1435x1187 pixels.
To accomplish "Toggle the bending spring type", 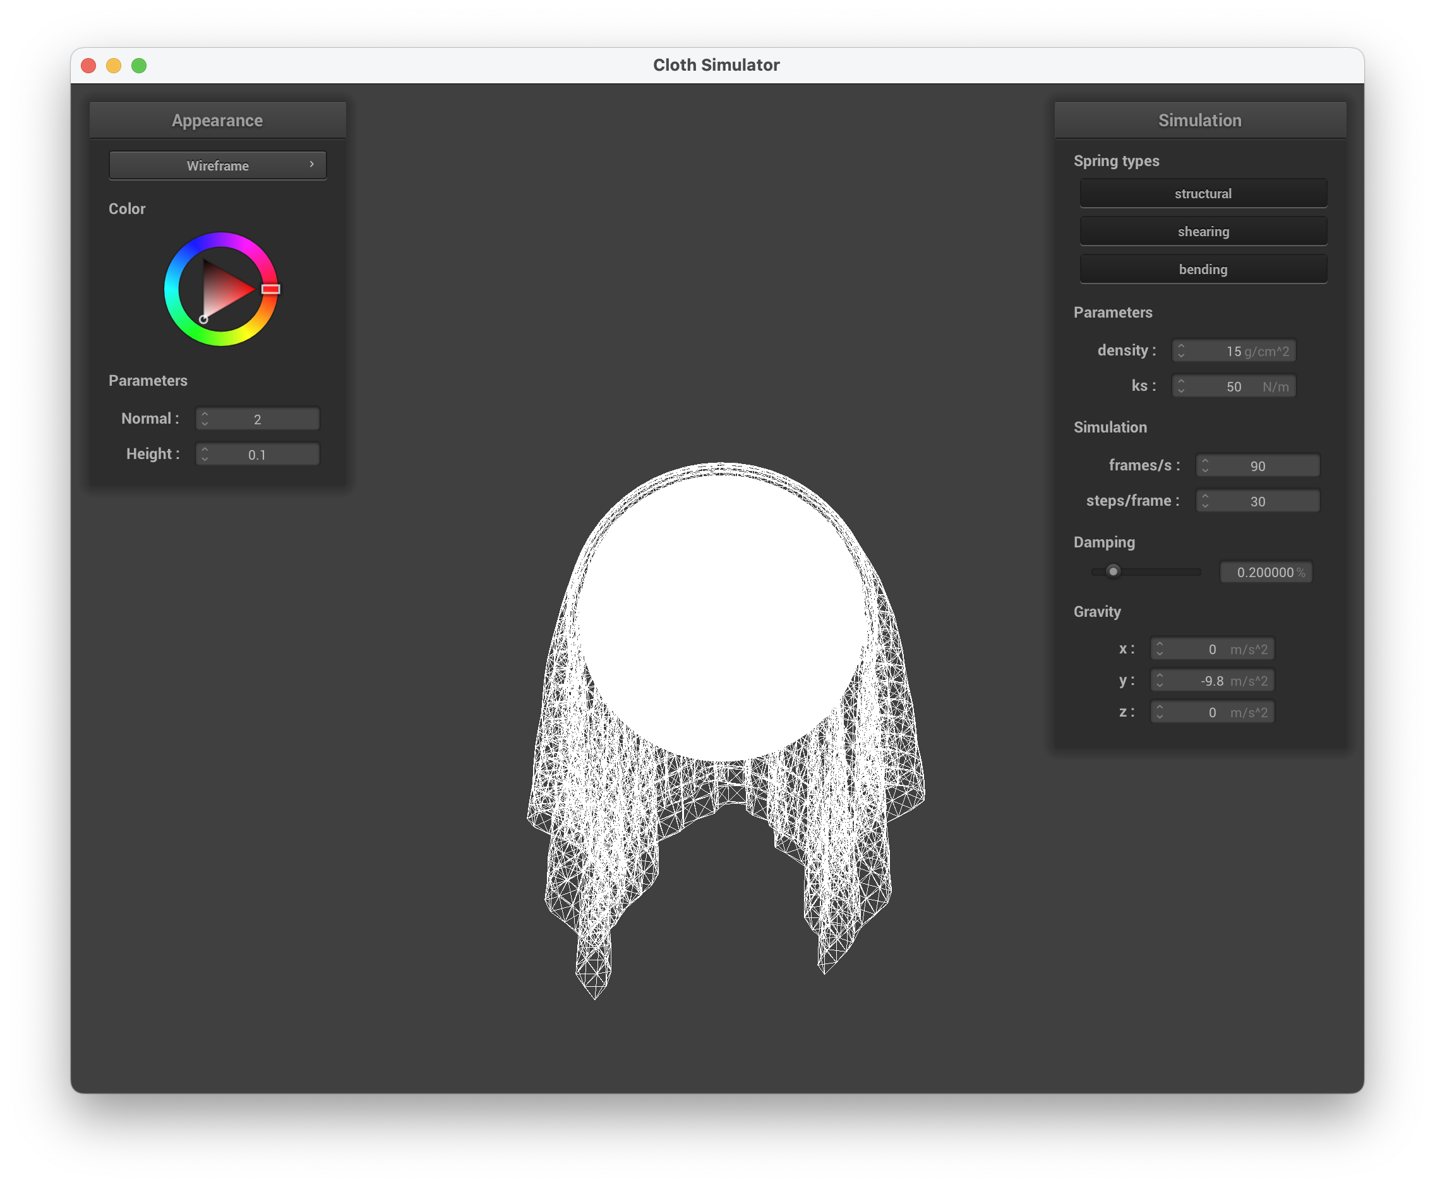I will coord(1203,269).
